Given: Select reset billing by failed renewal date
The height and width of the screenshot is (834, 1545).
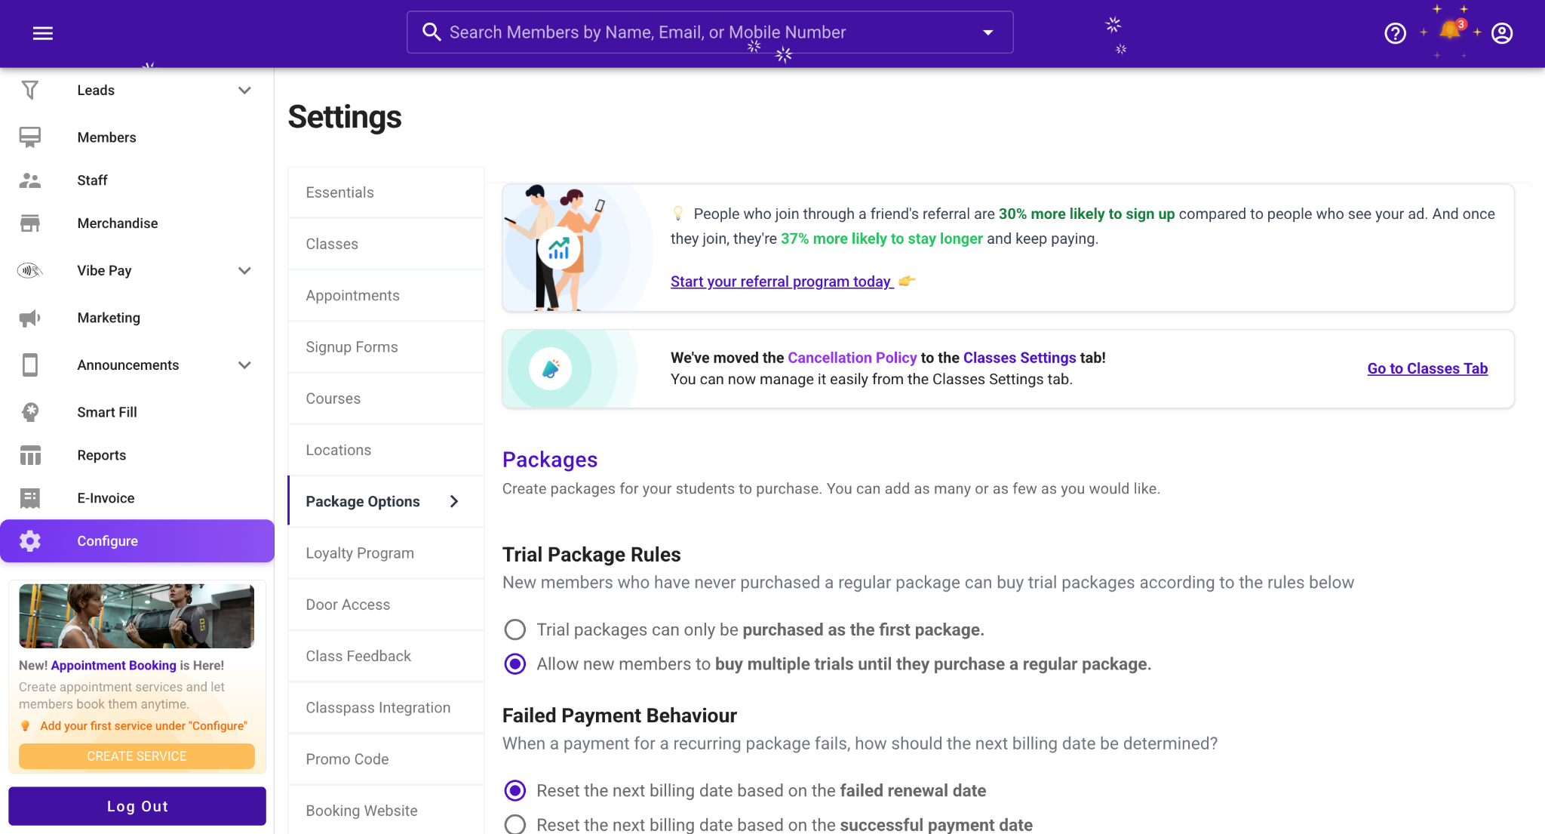Looking at the screenshot, I should point(515,790).
